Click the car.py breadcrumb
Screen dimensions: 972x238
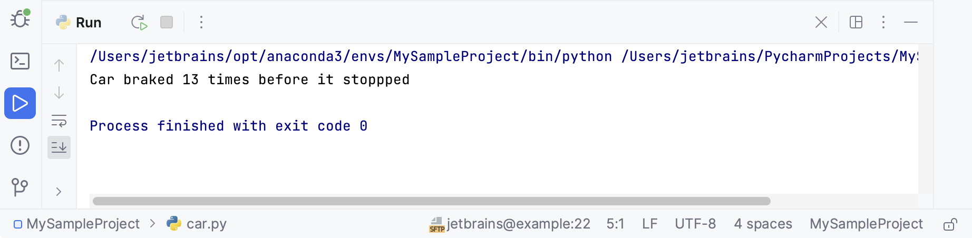pyautogui.click(x=206, y=224)
